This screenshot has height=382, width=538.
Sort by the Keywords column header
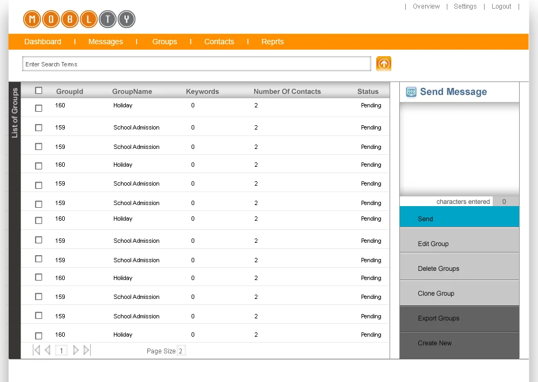(202, 91)
